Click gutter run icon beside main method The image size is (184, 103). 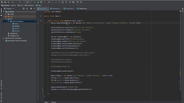(x=41, y=21)
